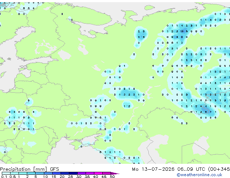Click the 1–2 mm legend color swatch
This screenshot has height=178, width=230.
(23, 173)
